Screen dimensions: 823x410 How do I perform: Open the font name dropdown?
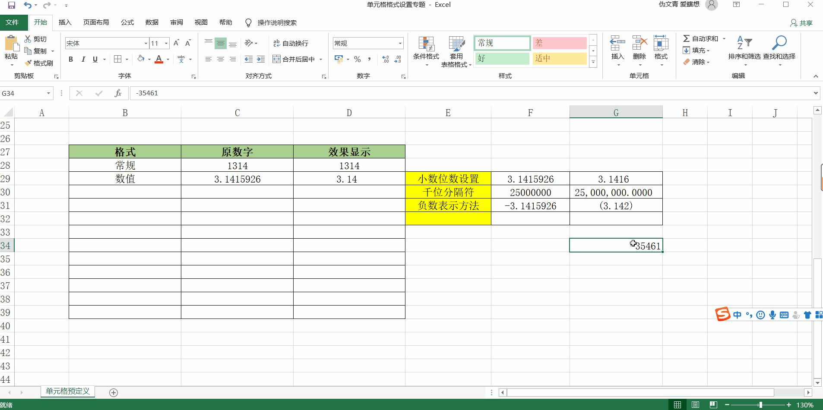click(146, 43)
